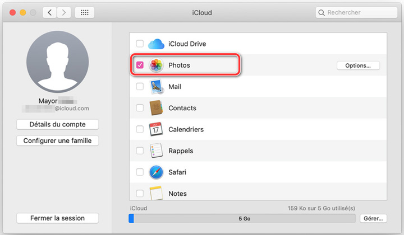Show all preferences grid button

coord(84,12)
